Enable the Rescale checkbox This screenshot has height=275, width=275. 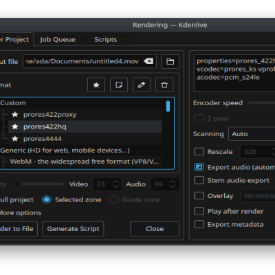point(199,152)
